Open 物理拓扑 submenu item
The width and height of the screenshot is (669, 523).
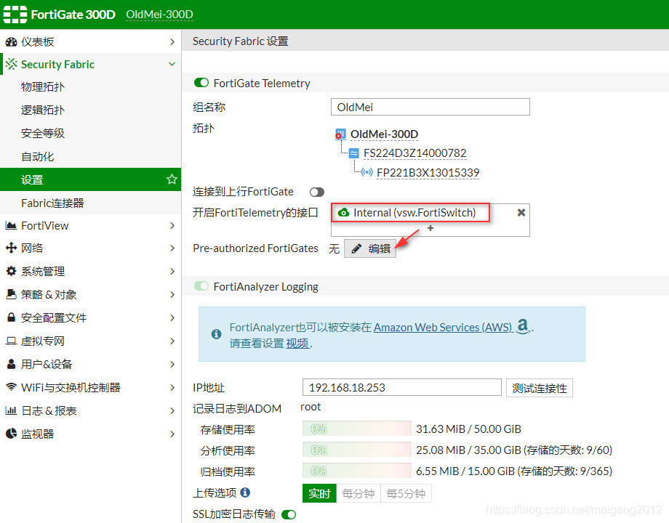click(90, 87)
